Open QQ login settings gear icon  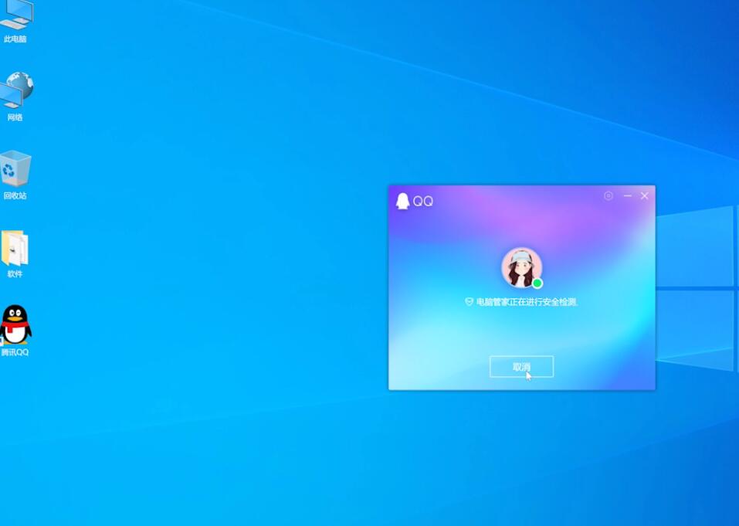608,195
